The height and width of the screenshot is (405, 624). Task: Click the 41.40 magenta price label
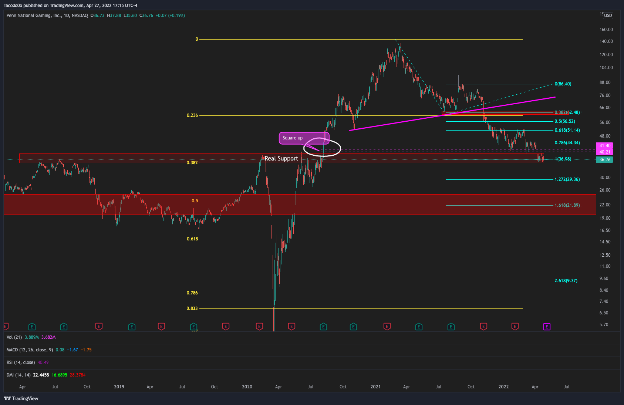(604, 146)
